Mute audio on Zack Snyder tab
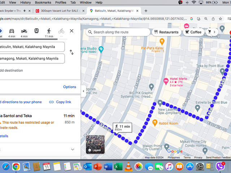The width and height of the screenshot is (231, 173). [x=25, y=11]
